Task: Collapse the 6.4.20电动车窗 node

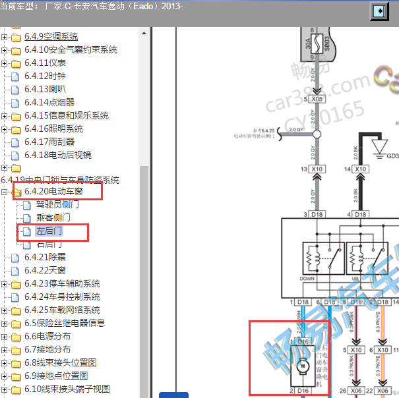Action: click(x=4, y=192)
